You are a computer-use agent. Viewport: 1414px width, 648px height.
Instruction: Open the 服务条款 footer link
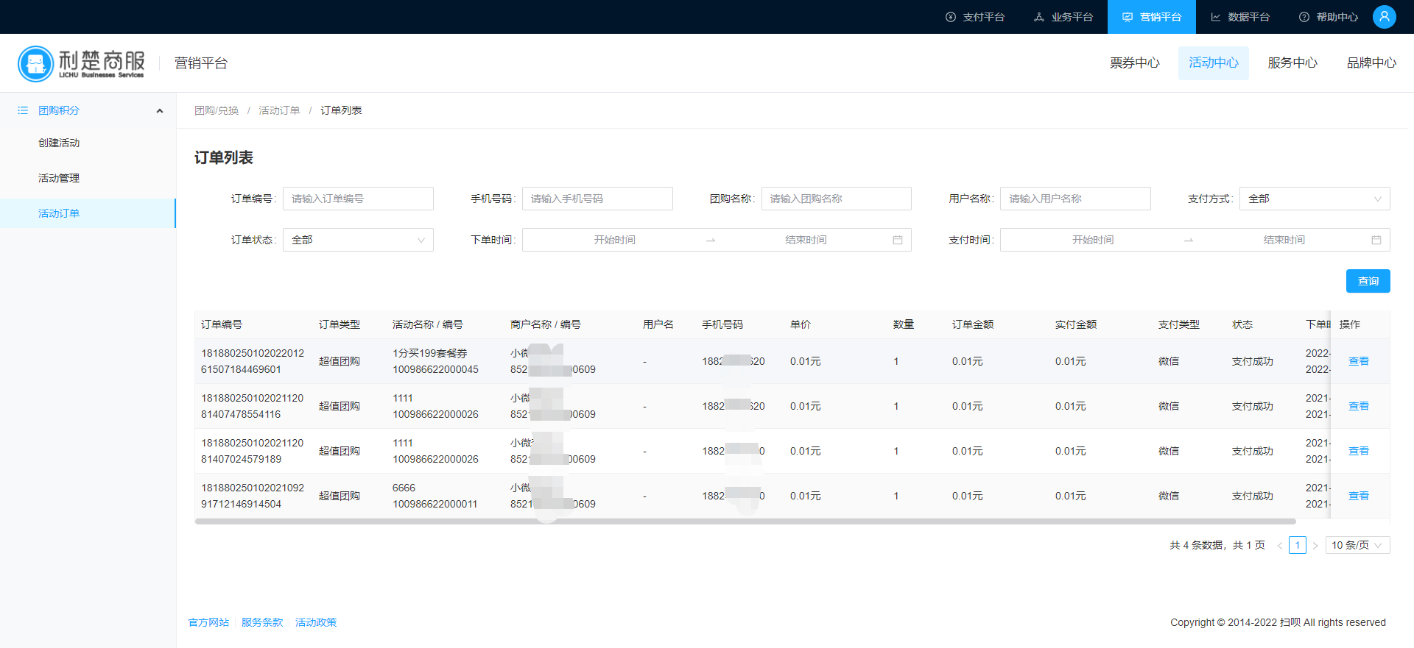[262, 622]
